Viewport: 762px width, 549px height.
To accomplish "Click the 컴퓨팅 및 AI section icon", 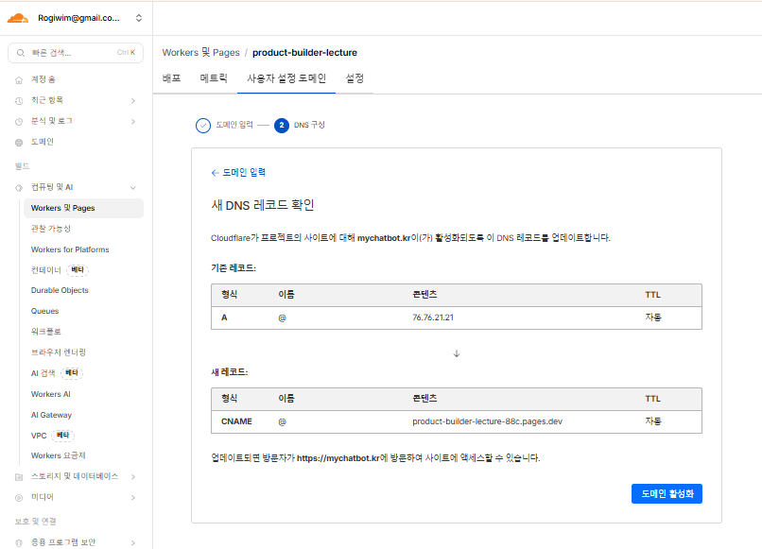I will (19, 187).
